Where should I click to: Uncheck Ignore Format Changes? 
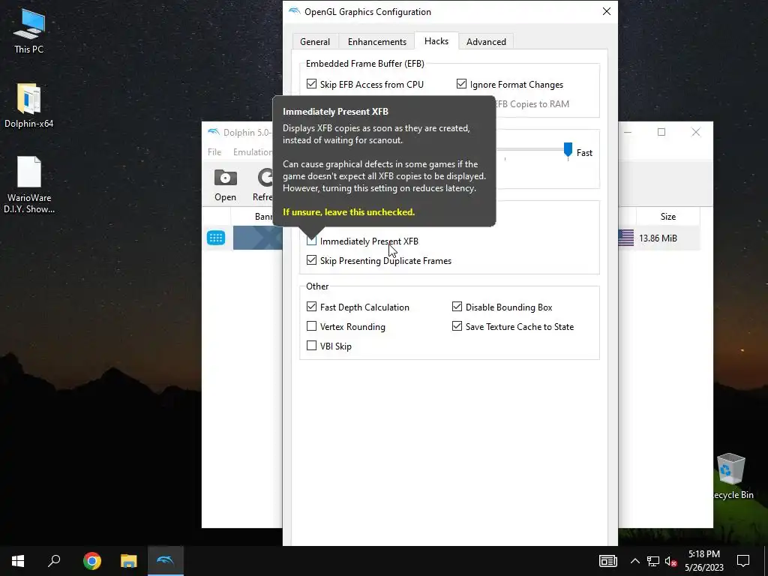pyautogui.click(x=461, y=84)
